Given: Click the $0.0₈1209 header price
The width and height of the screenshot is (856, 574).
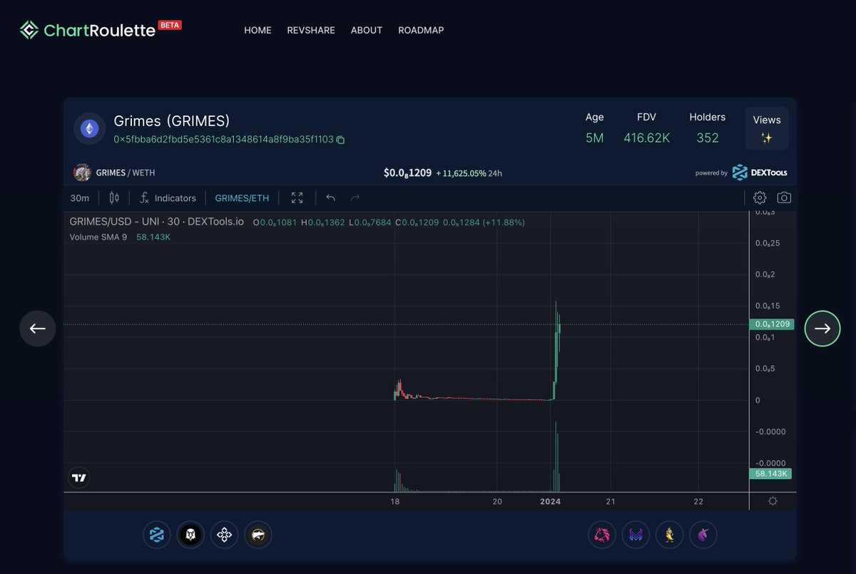Looking at the screenshot, I should tap(407, 173).
